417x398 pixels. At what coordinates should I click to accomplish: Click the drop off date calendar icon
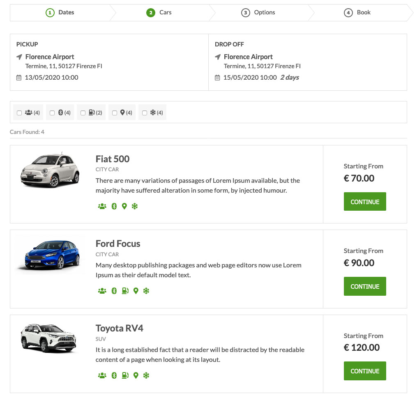[x=217, y=78]
